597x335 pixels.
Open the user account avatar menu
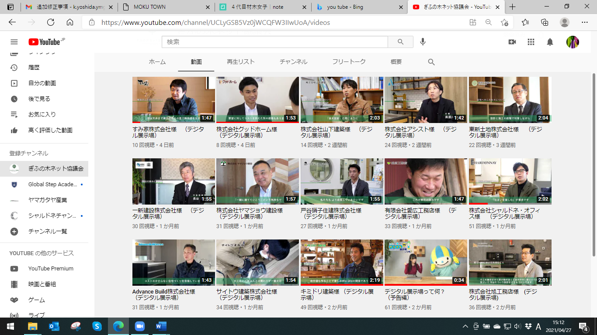click(x=573, y=42)
